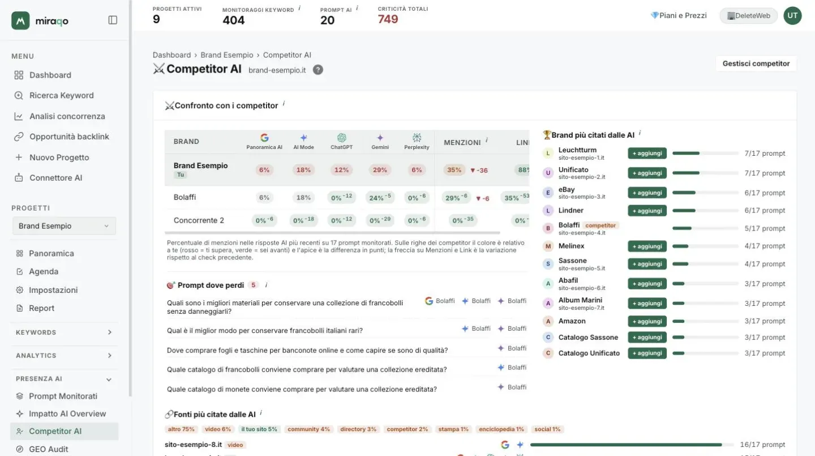Click the miraqo logo icon
Image resolution: width=815 pixels, height=456 pixels.
[20, 20]
